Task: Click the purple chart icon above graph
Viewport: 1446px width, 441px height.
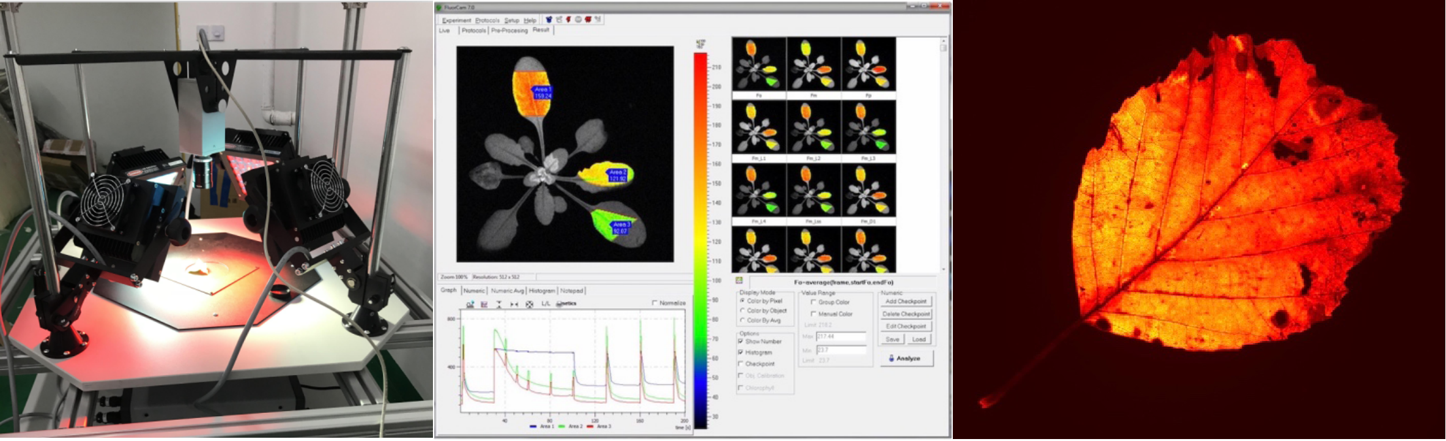Action: tap(484, 304)
